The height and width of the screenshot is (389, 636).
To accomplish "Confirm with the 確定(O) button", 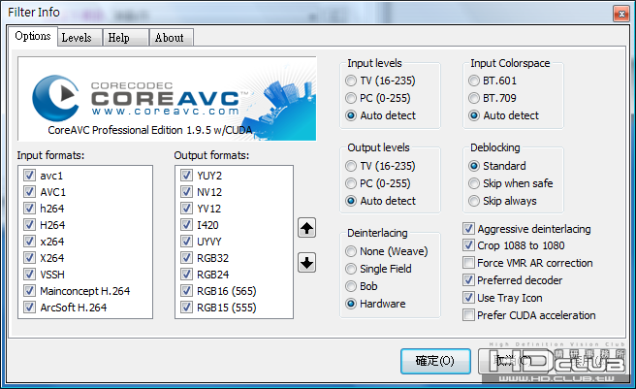I will pos(435,361).
